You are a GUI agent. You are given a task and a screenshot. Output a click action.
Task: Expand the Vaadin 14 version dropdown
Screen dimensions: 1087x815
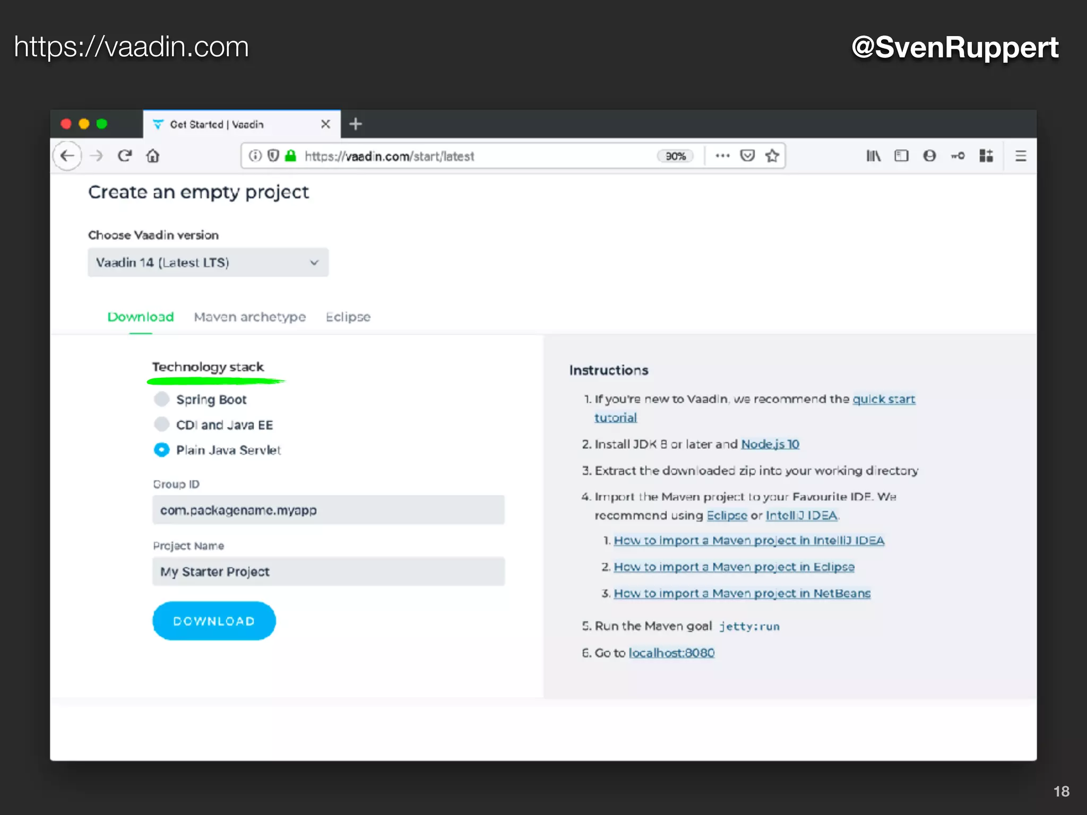(x=208, y=263)
